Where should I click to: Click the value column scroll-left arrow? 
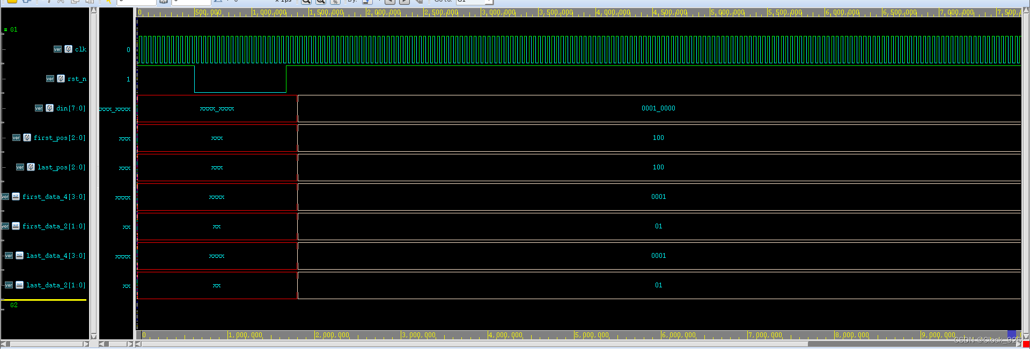click(102, 344)
